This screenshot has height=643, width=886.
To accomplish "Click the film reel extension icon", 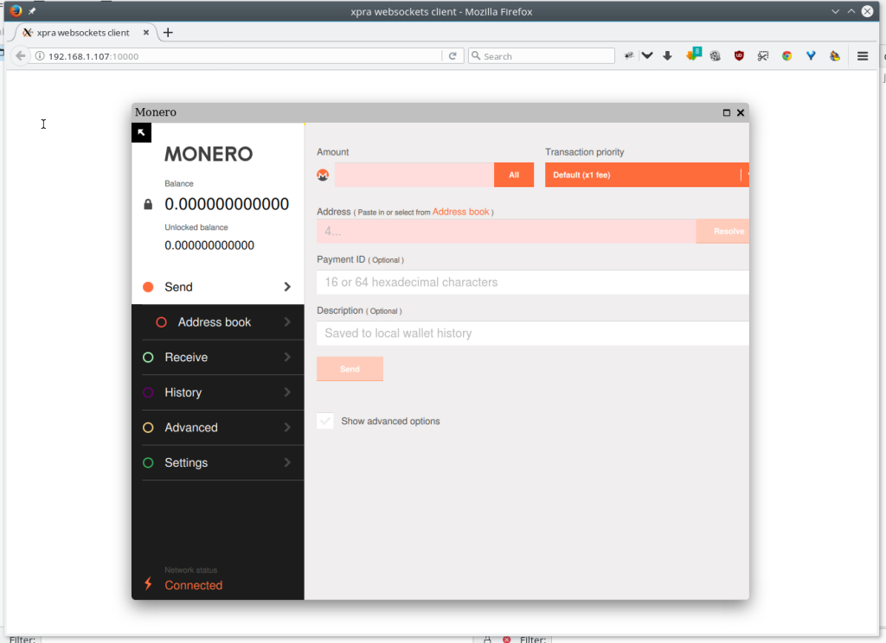I will (x=716, y=56).
